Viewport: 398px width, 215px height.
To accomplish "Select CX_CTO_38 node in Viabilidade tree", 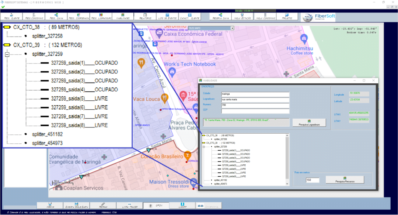I will (212, 135).
